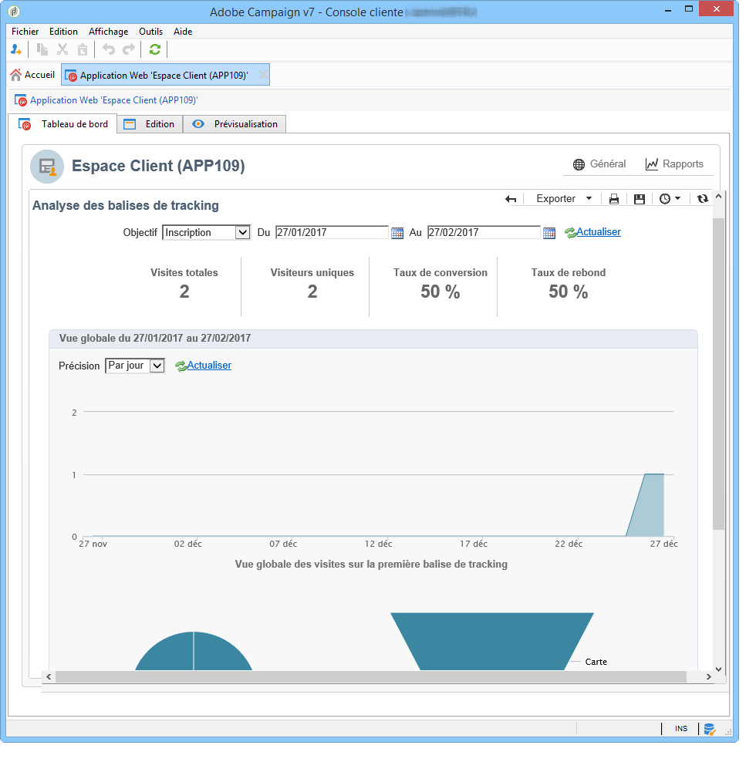Click the green refresh toolbar icon

[x=154, y=49]
